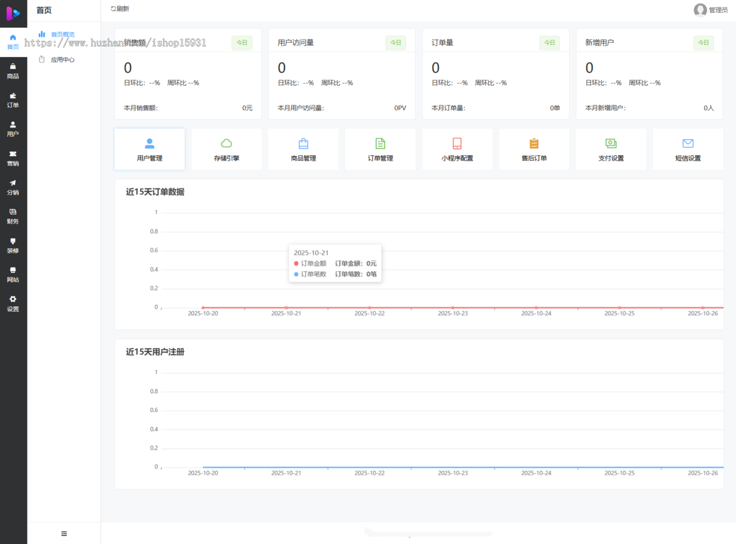
Task: Collapse the submenu with hamburger icon
Action: (64, 534)
